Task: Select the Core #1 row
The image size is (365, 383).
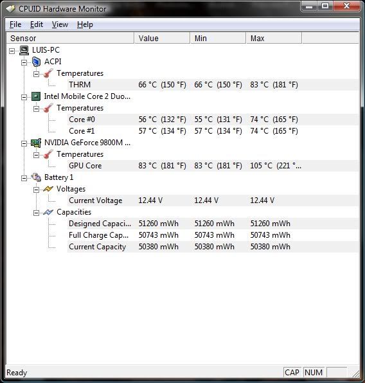Action: (x=213, y=131)
